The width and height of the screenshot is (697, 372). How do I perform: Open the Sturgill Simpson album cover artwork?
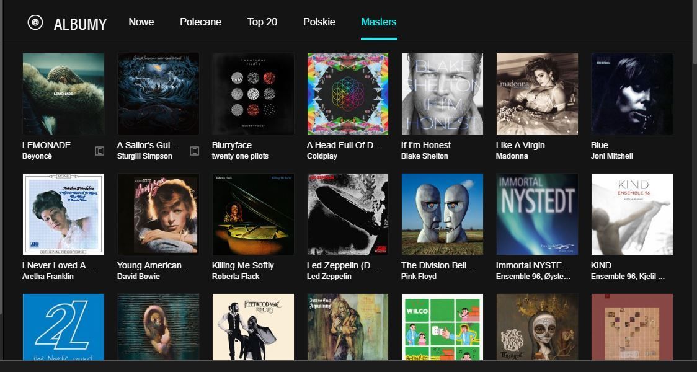pos(158,94)
